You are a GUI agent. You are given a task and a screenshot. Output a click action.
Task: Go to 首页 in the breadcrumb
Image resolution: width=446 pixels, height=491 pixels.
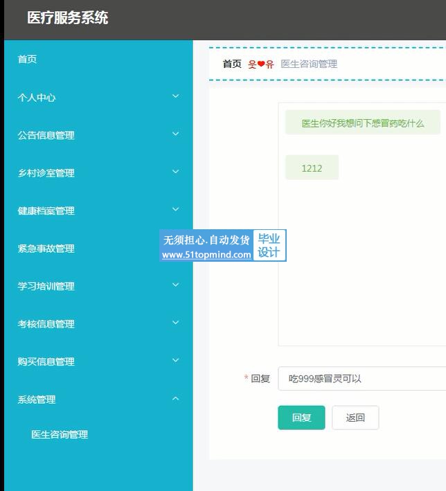pyautogui.click(x=232, y=64)
